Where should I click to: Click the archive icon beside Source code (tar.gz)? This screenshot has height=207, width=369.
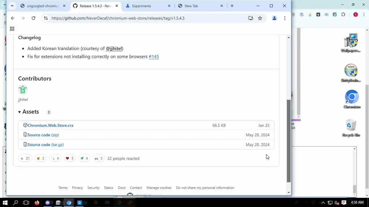[x=25, y=145]
